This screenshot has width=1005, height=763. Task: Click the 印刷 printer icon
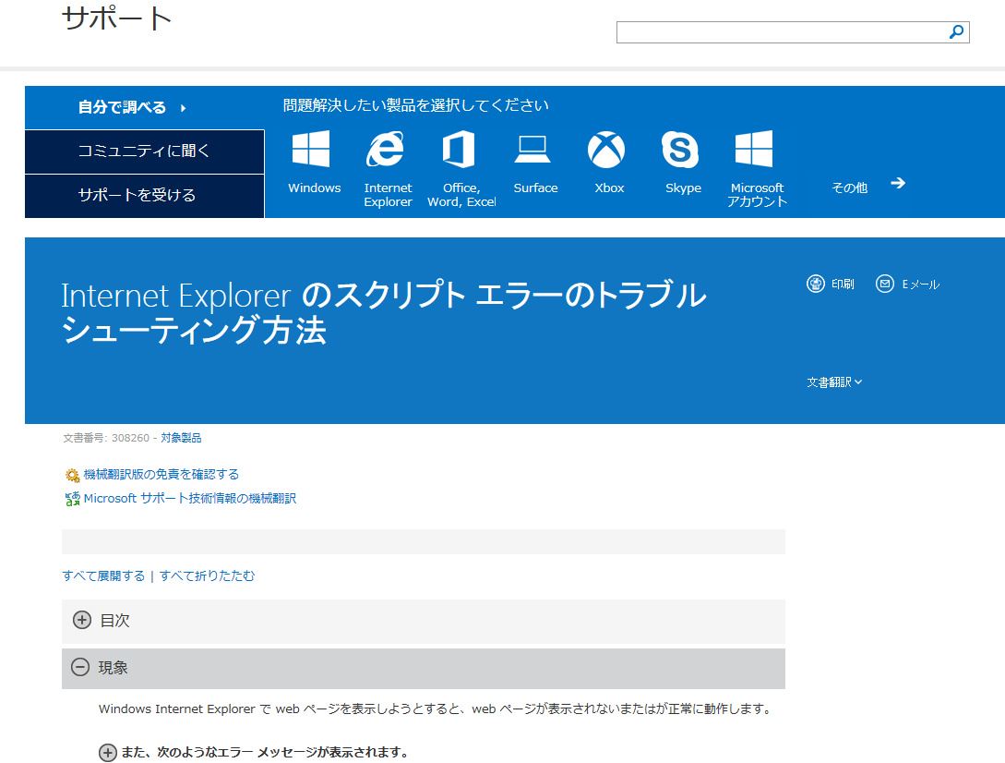(815, 284)
